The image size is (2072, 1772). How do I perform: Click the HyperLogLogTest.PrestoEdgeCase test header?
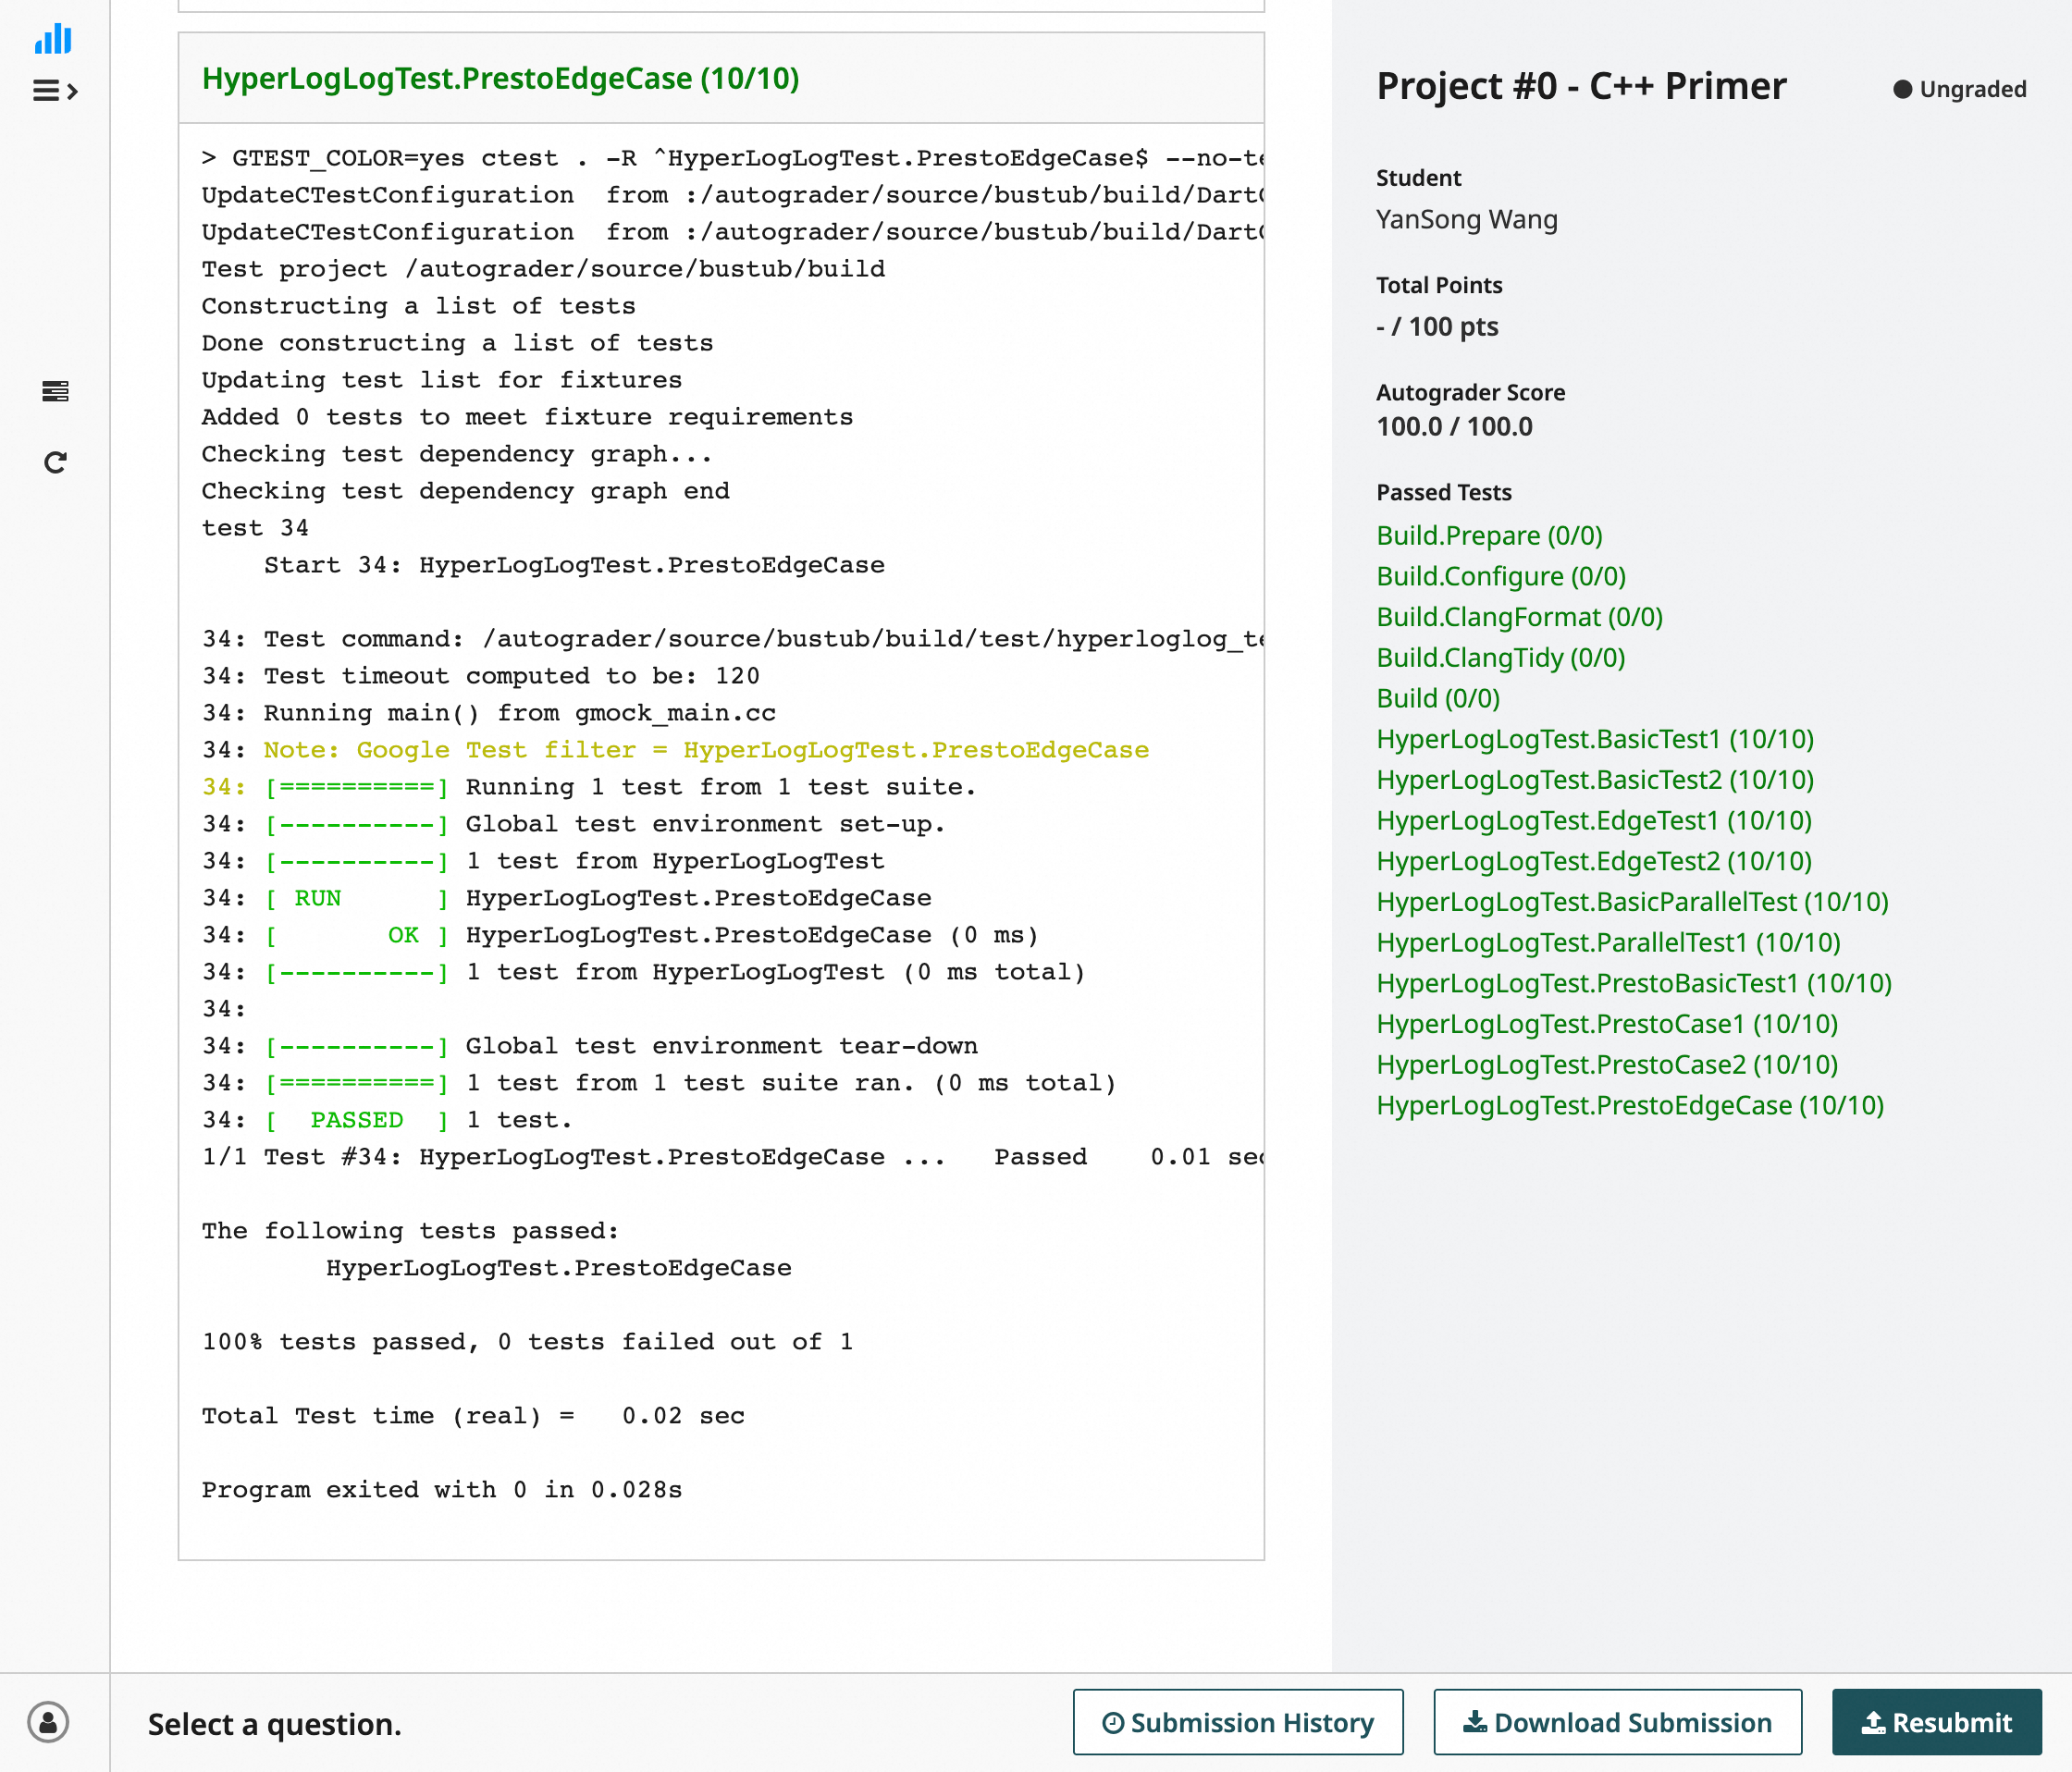(x=500, y=79)
